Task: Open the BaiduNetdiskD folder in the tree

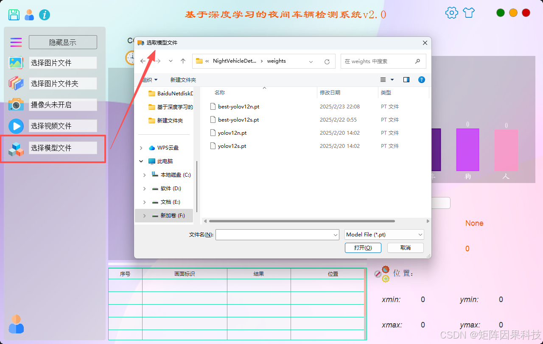Action: (x=171, y=94)
